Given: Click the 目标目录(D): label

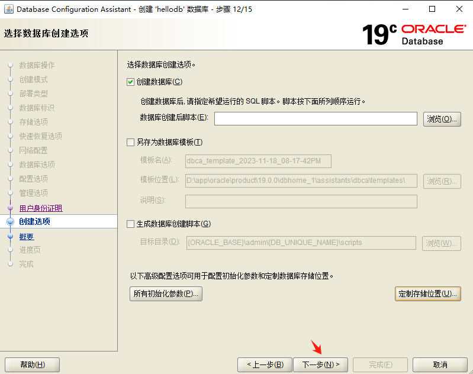Looking at the screenshot, I should (x=160, y=242).
